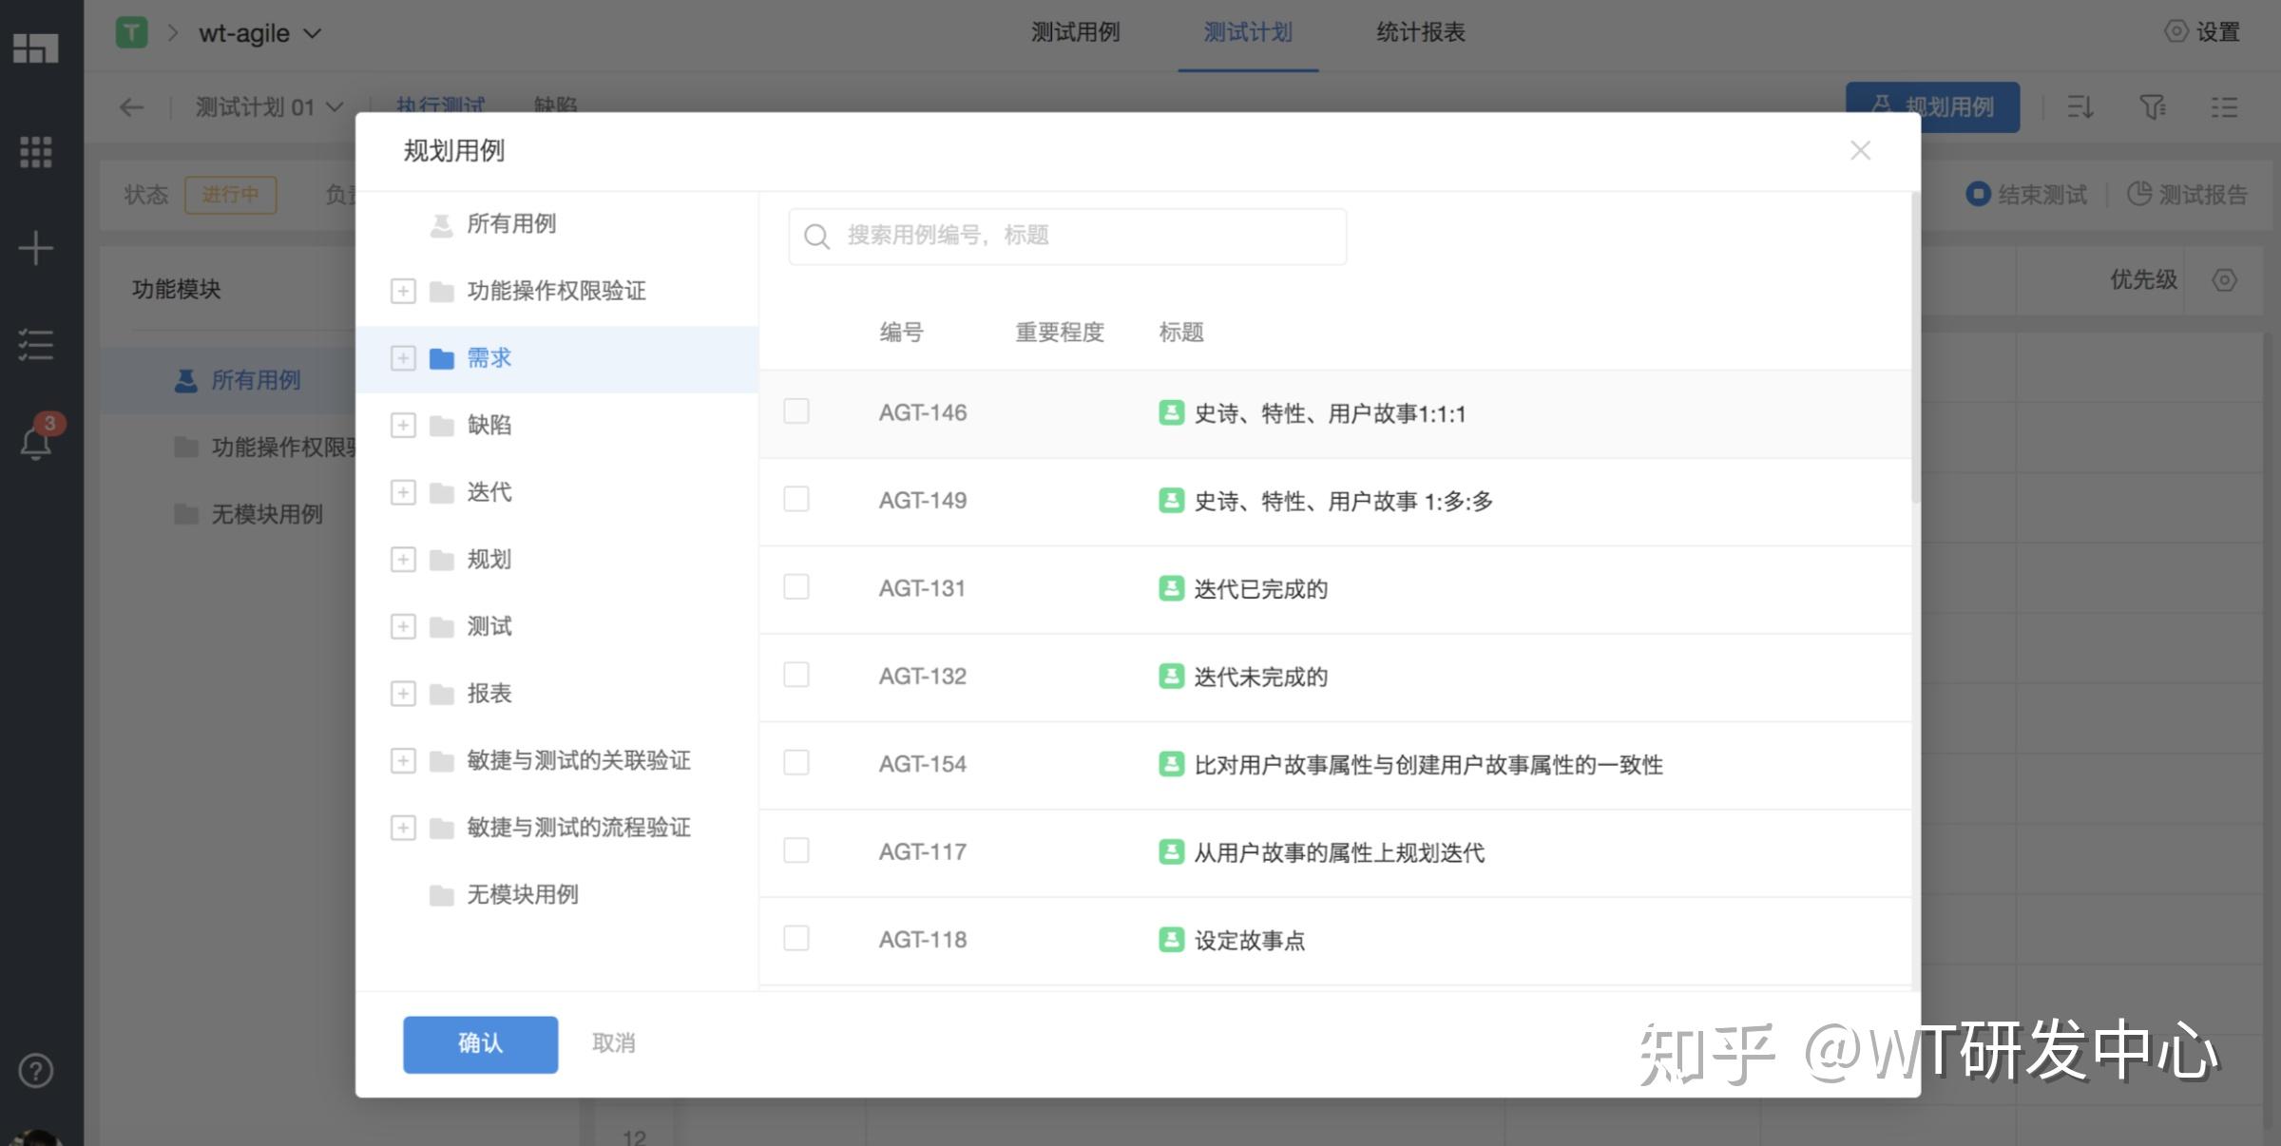Click the green T project icon
Viewport: 2281px width, 1146px height.
[x=132, y=32]
